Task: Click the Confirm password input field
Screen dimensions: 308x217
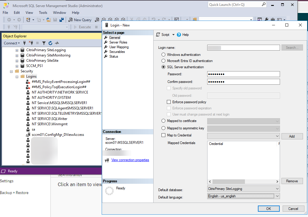Action: click(x=243, y=82)
